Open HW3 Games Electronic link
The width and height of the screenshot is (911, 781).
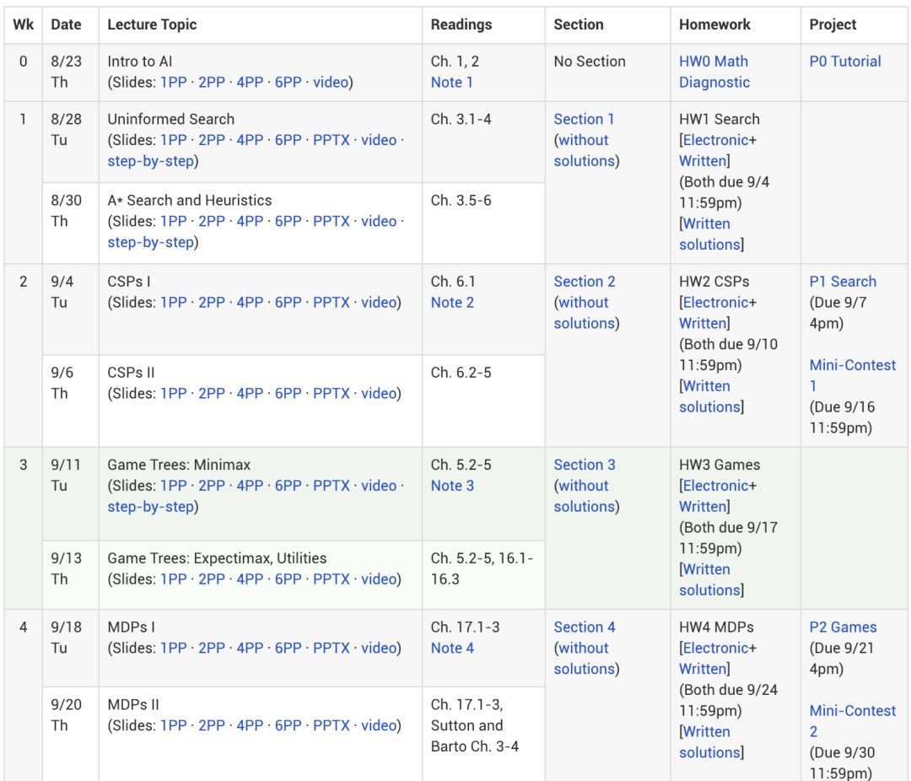point(716,486)
